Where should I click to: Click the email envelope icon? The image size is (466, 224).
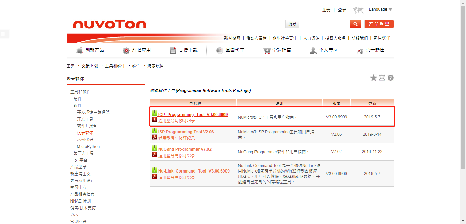tap(382, 78)
